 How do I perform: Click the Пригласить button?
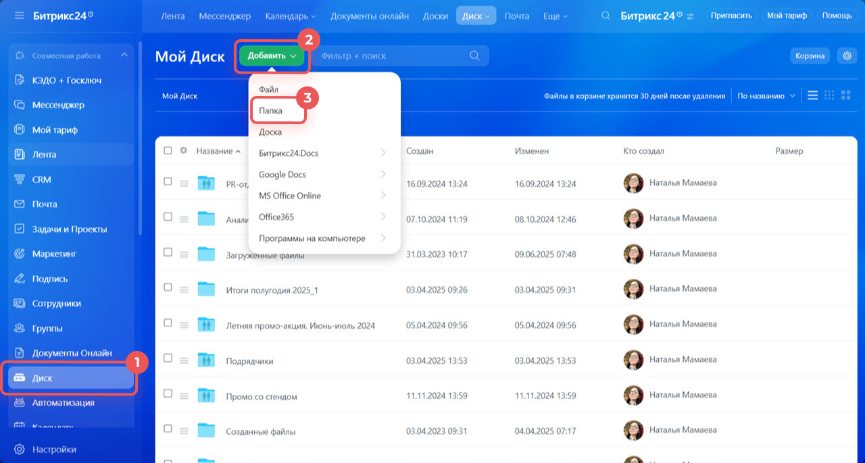click(731, 16)
